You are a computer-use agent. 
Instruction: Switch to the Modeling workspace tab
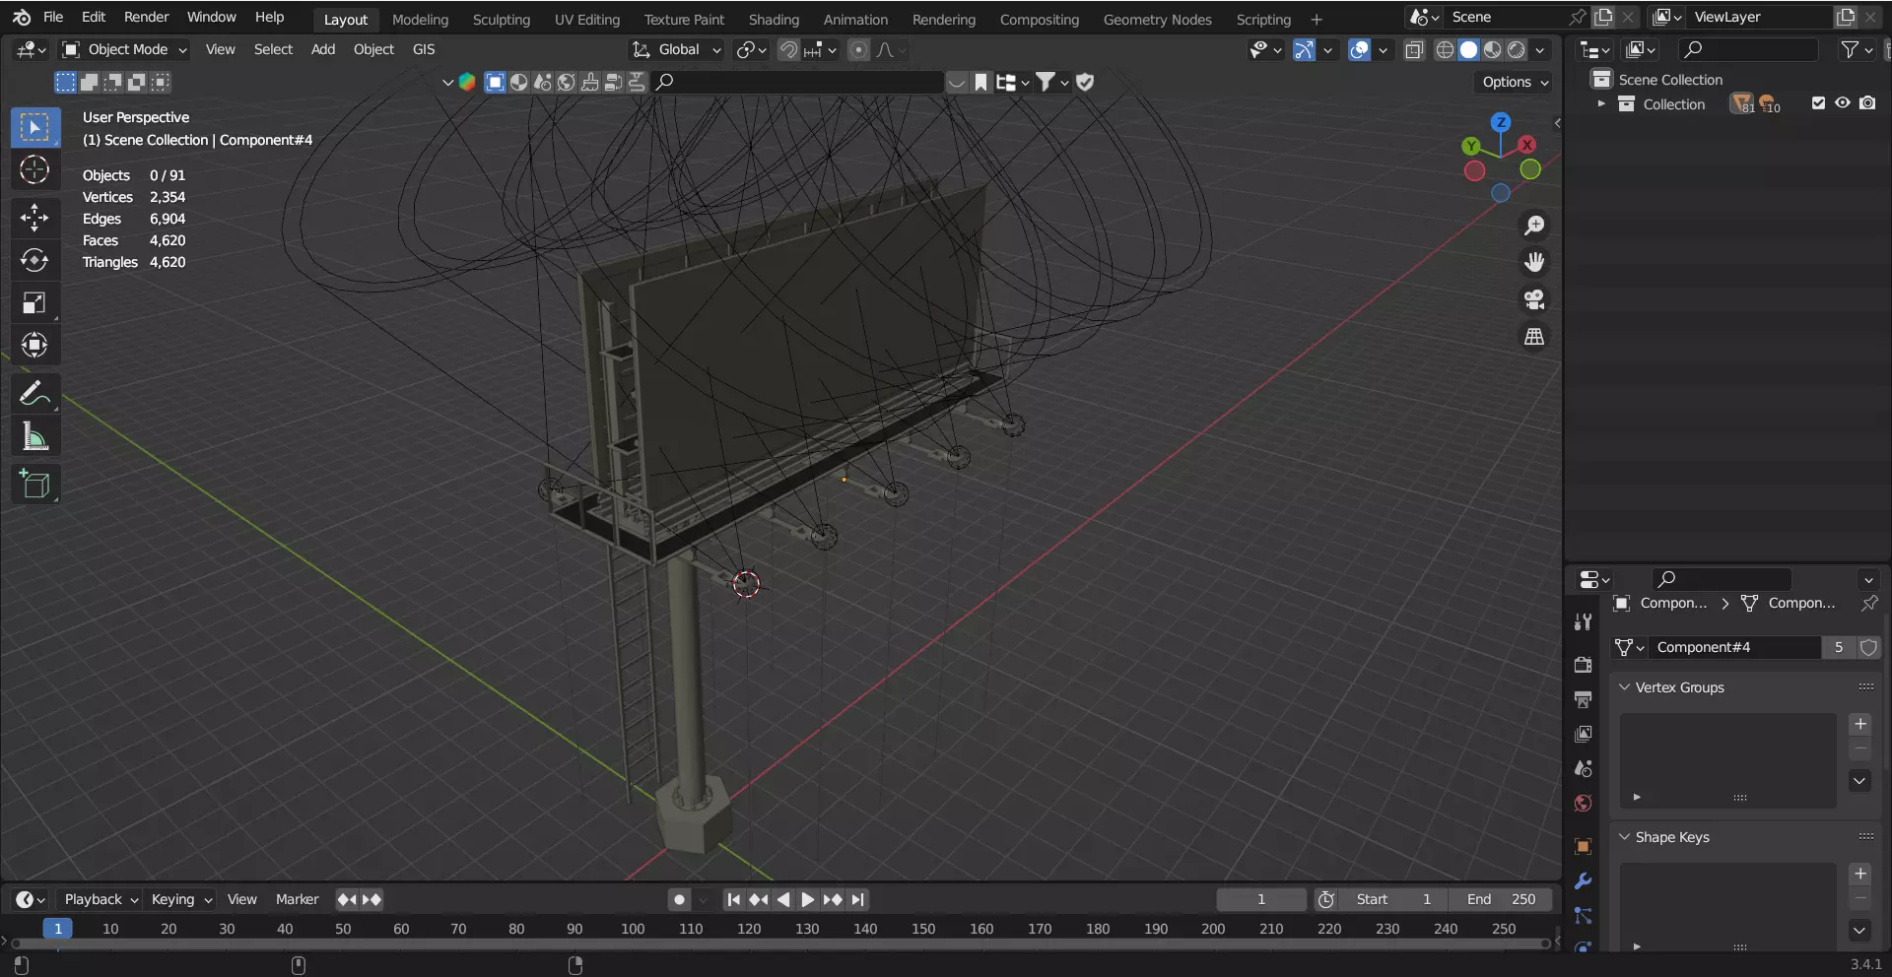tap(420, 19)
